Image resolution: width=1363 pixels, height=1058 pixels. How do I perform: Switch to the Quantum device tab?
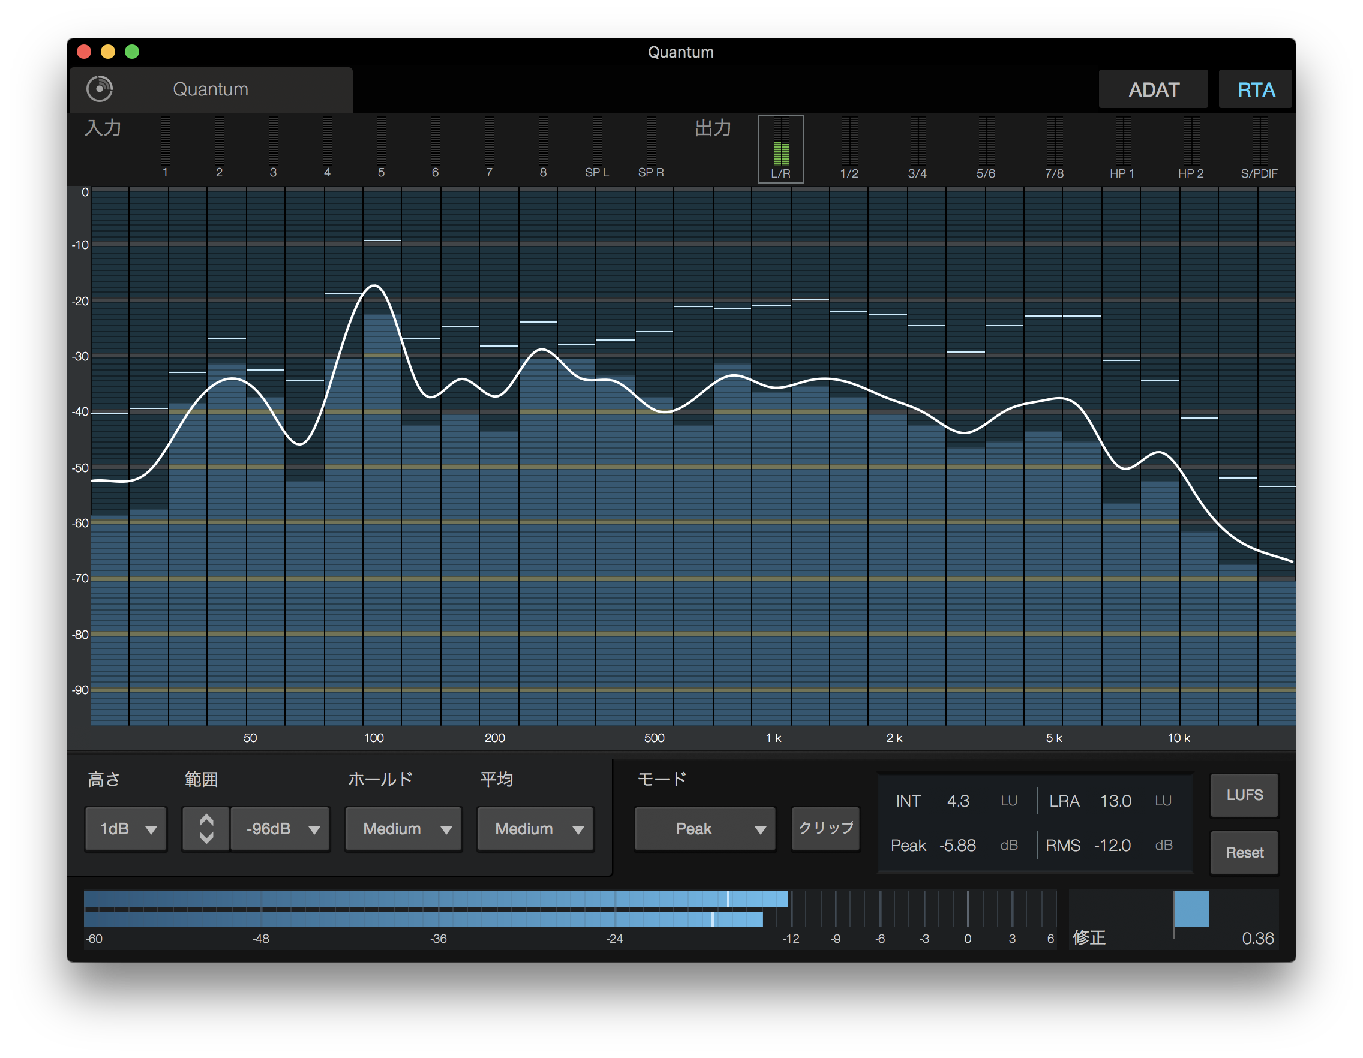(211, 89)
